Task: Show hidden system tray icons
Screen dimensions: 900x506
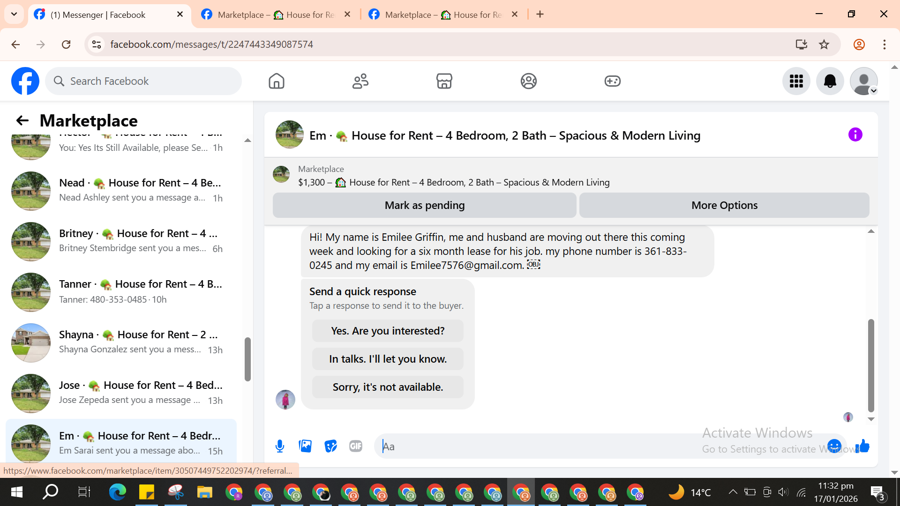Action: [733, 492]
